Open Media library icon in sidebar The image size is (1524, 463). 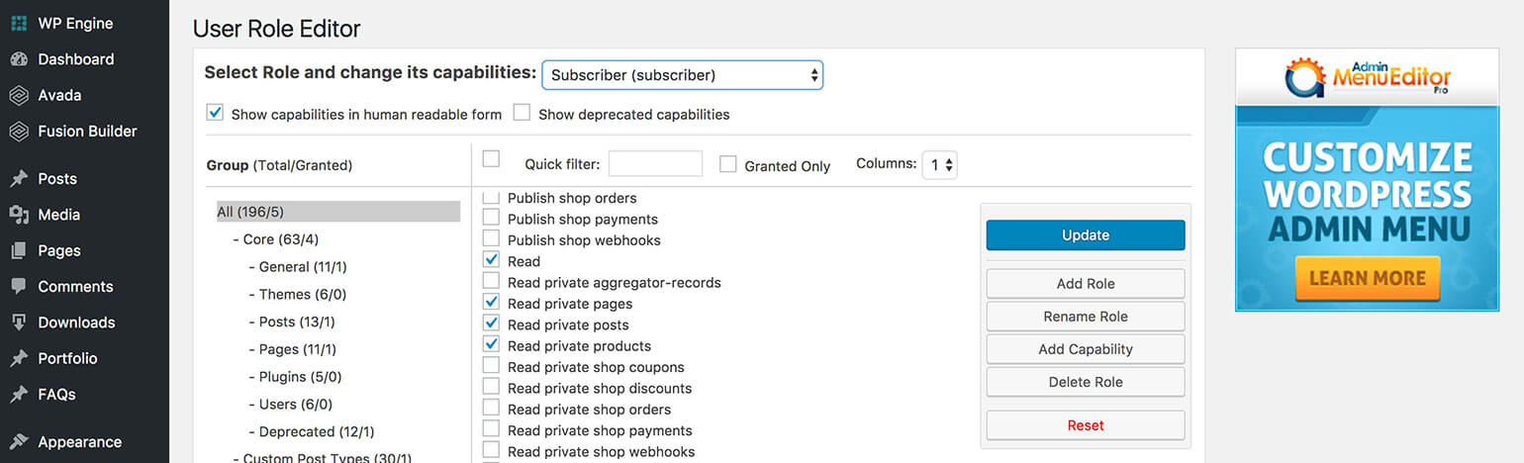click(x=19, y=215)
